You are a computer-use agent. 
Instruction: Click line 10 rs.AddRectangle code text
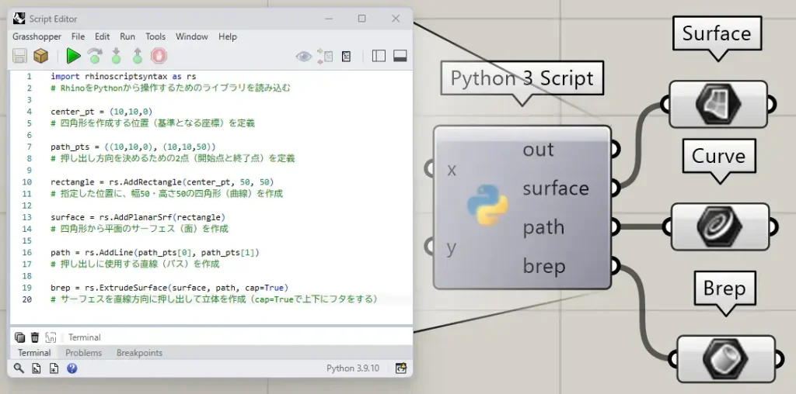162,181
